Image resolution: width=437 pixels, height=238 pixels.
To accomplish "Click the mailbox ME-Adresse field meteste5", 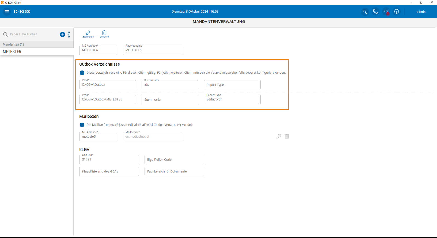I will click(x=98, y=137).
